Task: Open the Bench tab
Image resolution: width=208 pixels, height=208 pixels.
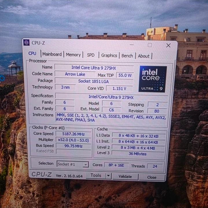Action: point(127,56)
